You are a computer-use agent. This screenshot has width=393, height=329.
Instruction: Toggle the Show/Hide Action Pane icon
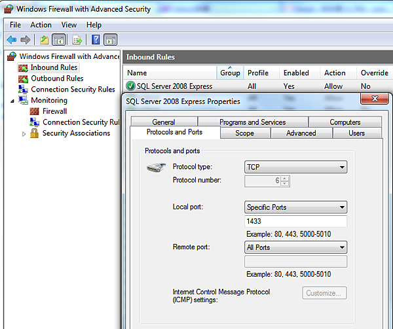[111, 39]
